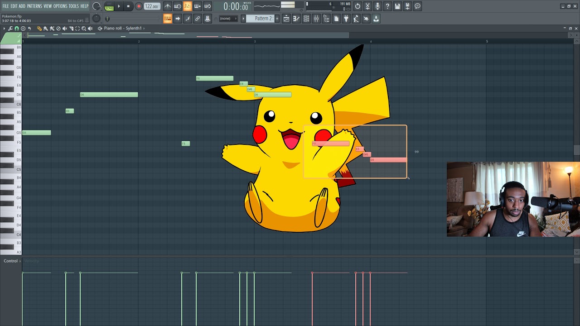Screen dimensions: 580x326
Task: Toggle typing keyboard to piano button
Action: click(x=168, y=19)
